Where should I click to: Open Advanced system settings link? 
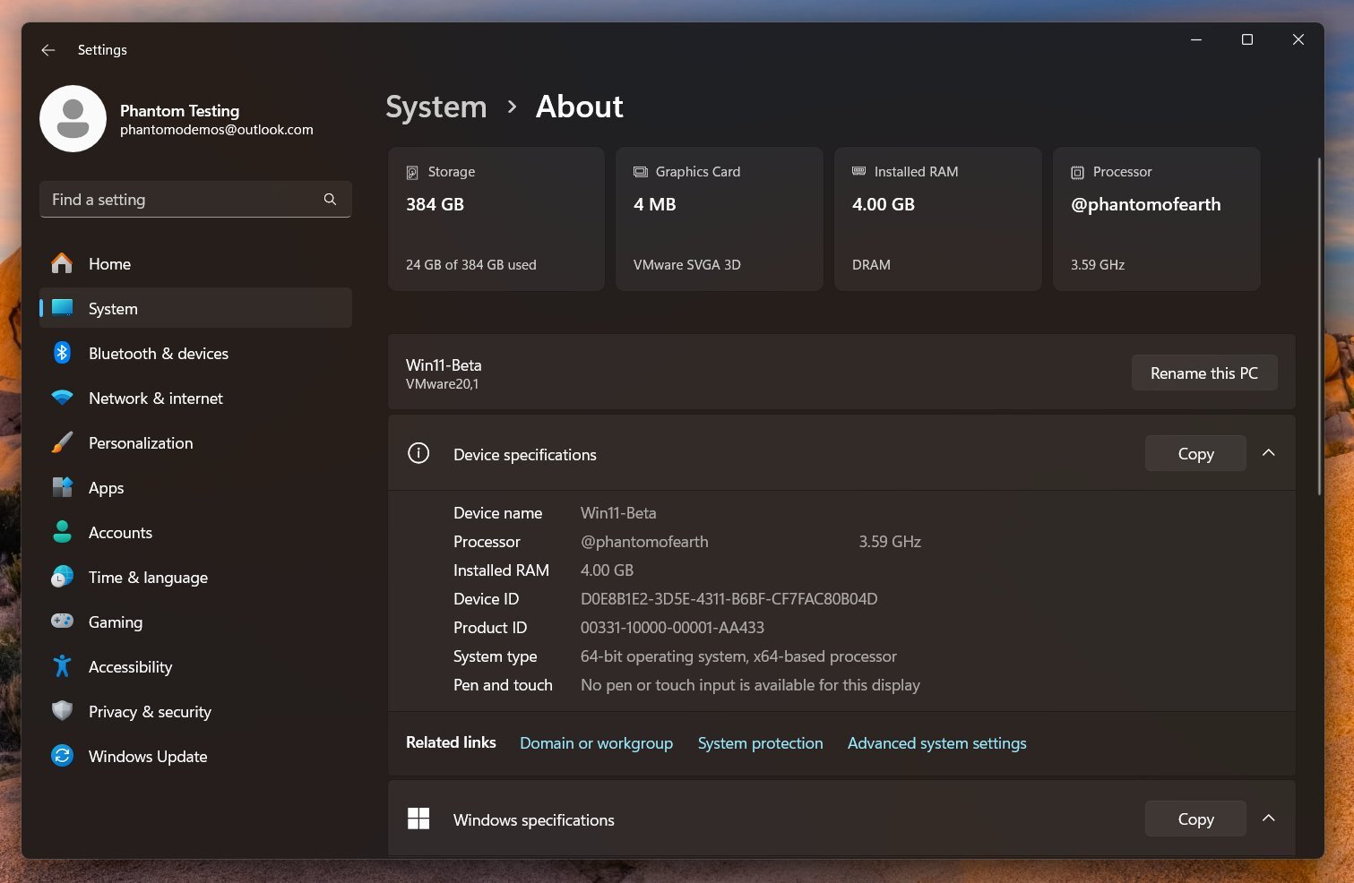[936, 742]
